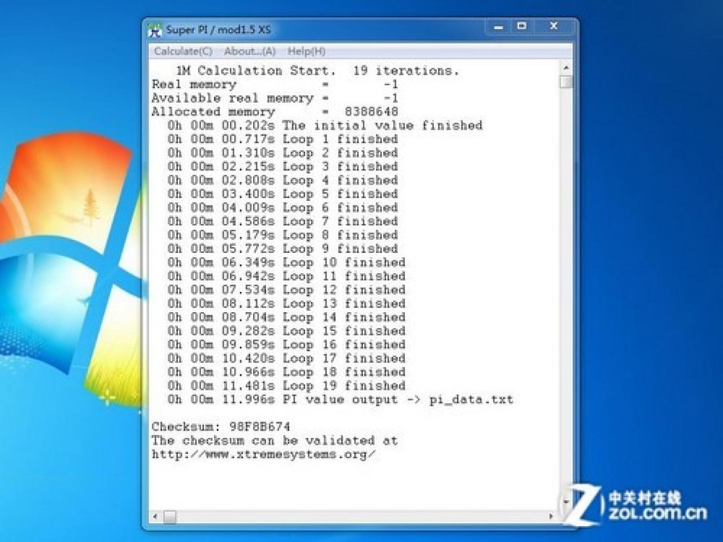The image size is (723, 542).
Task: Click the 'Loop 2 finished' line
Action: [x=282, y=153]
